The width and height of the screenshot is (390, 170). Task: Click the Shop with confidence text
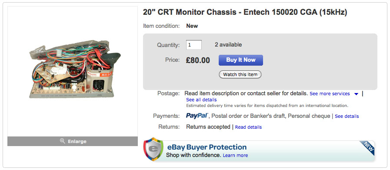(x=193, y=155)
